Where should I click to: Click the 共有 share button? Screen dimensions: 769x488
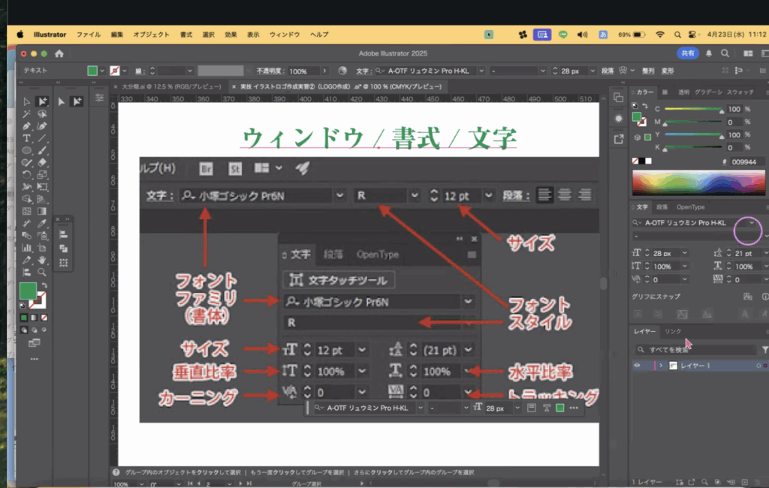687,53
